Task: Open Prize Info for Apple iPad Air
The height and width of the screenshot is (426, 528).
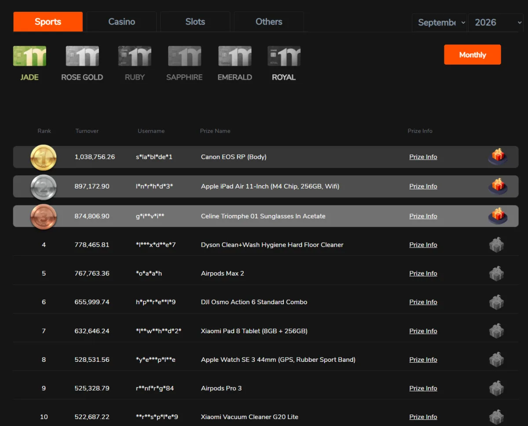Action: tap(423, 186)
